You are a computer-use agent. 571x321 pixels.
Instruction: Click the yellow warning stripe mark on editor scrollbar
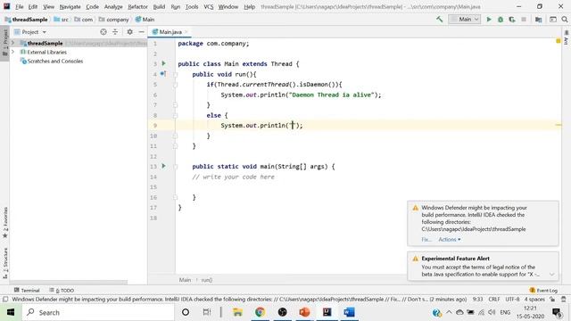[559, 125]
